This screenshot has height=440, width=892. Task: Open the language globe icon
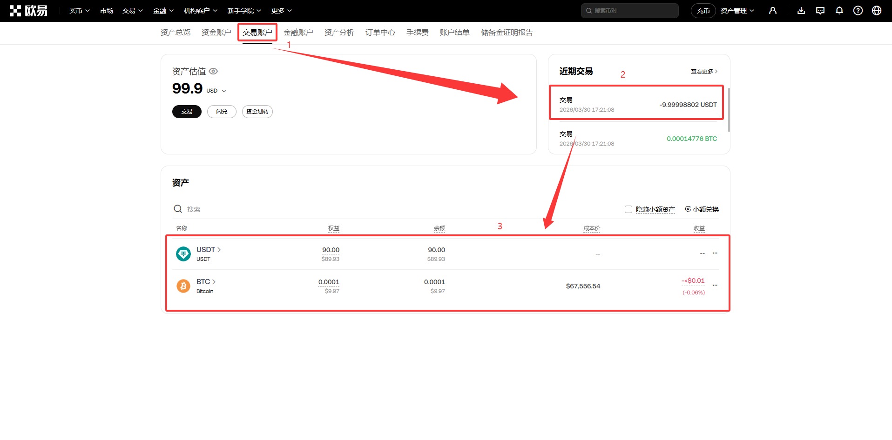click(x=877, y=11)
